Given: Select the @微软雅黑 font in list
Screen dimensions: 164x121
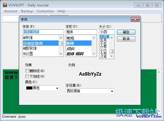Looking at the screenshot, I should pyautogui.click(x=41, y=43).
